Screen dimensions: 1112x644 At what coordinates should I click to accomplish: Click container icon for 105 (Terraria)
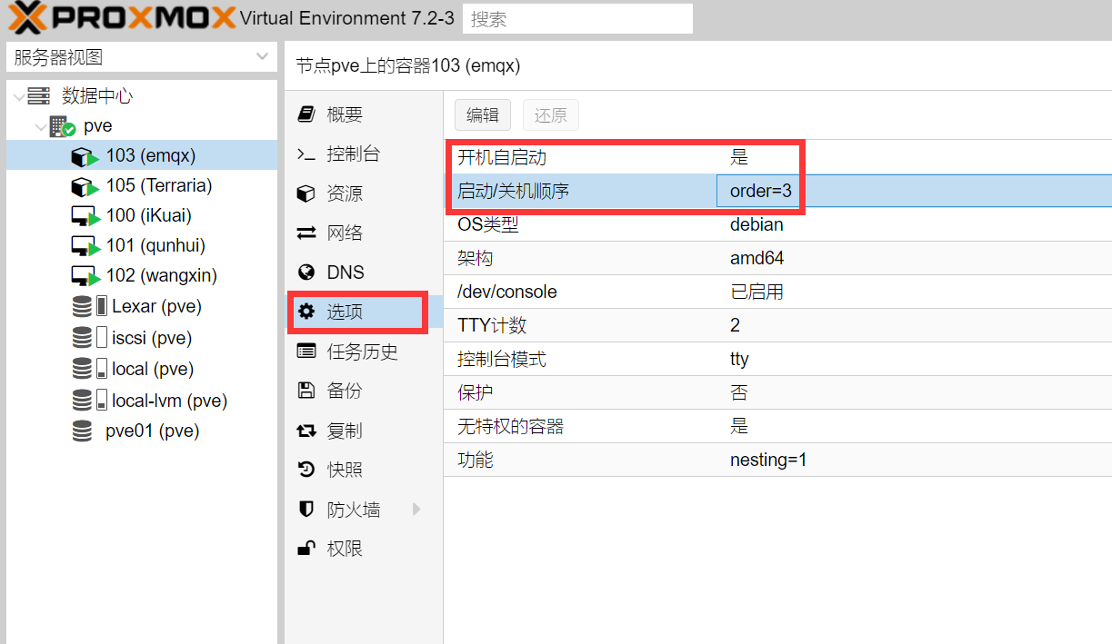pos(85,187)
